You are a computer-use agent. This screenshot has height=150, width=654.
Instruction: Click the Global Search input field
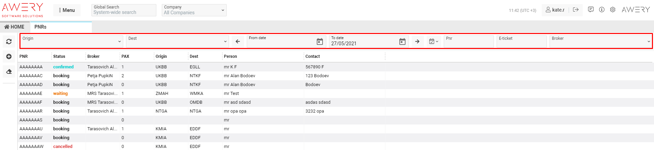pos(124,12)
